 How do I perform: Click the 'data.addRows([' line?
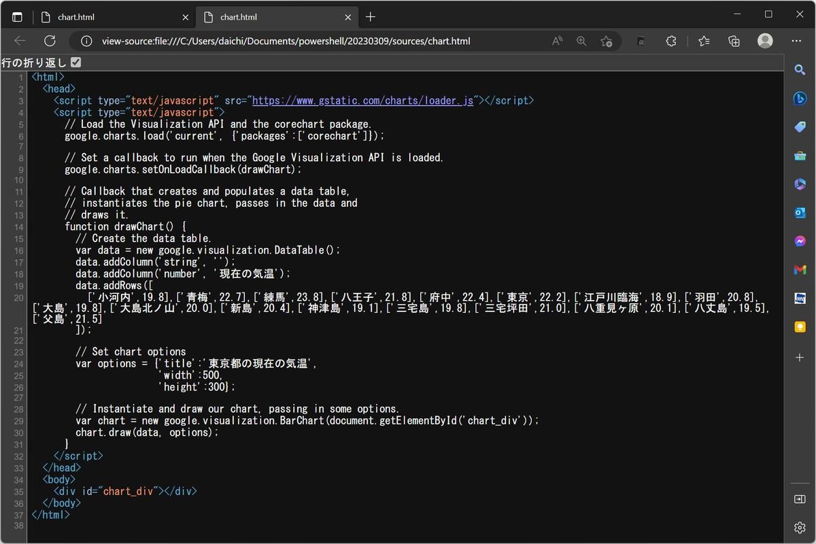114,286
